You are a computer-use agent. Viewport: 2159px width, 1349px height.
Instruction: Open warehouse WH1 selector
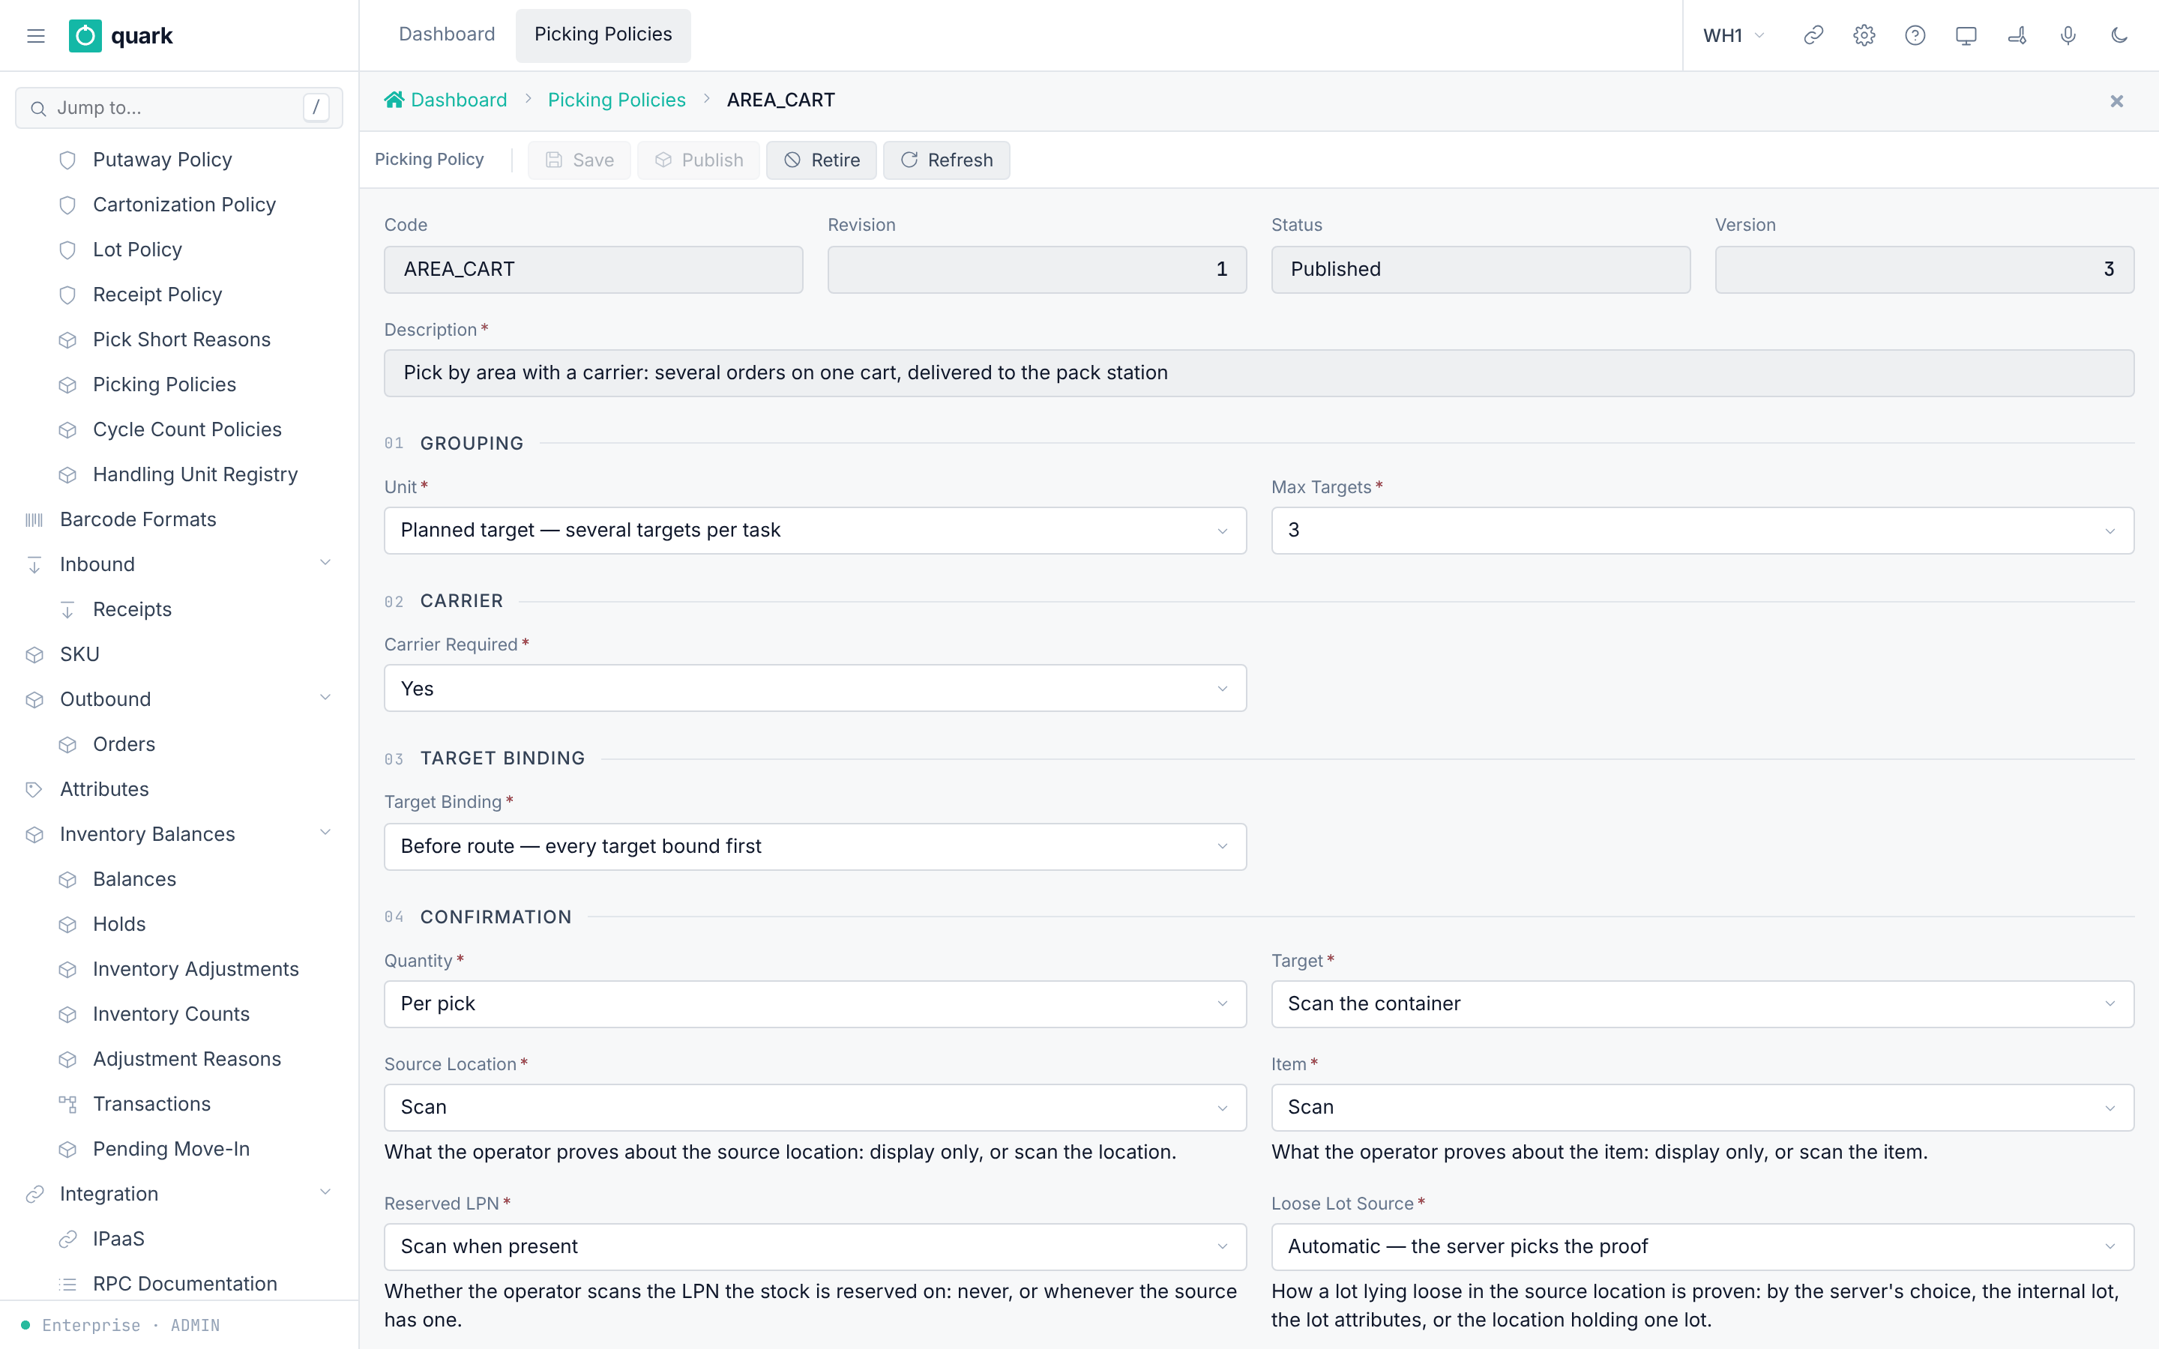tap(1733, 36)
